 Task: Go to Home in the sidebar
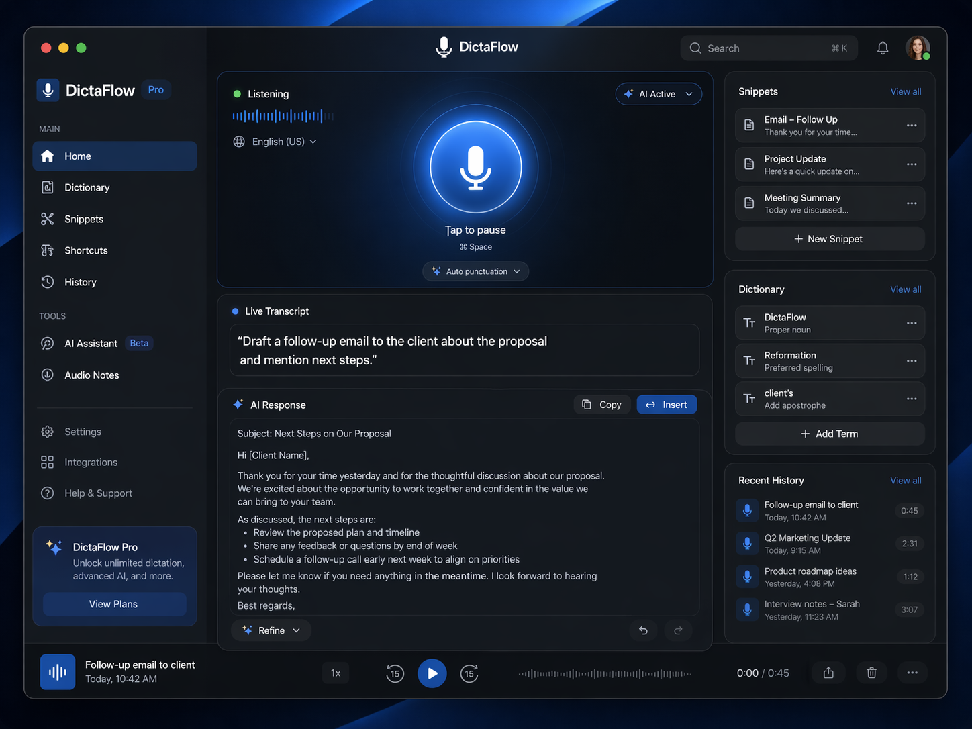pyautogui.click(x=115, y=156)
